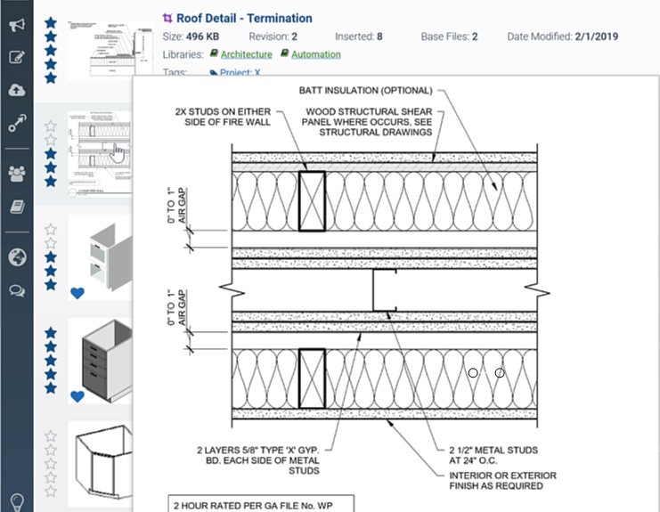Open the Architecture library link

pyautogui.click(x=246, y=54)
